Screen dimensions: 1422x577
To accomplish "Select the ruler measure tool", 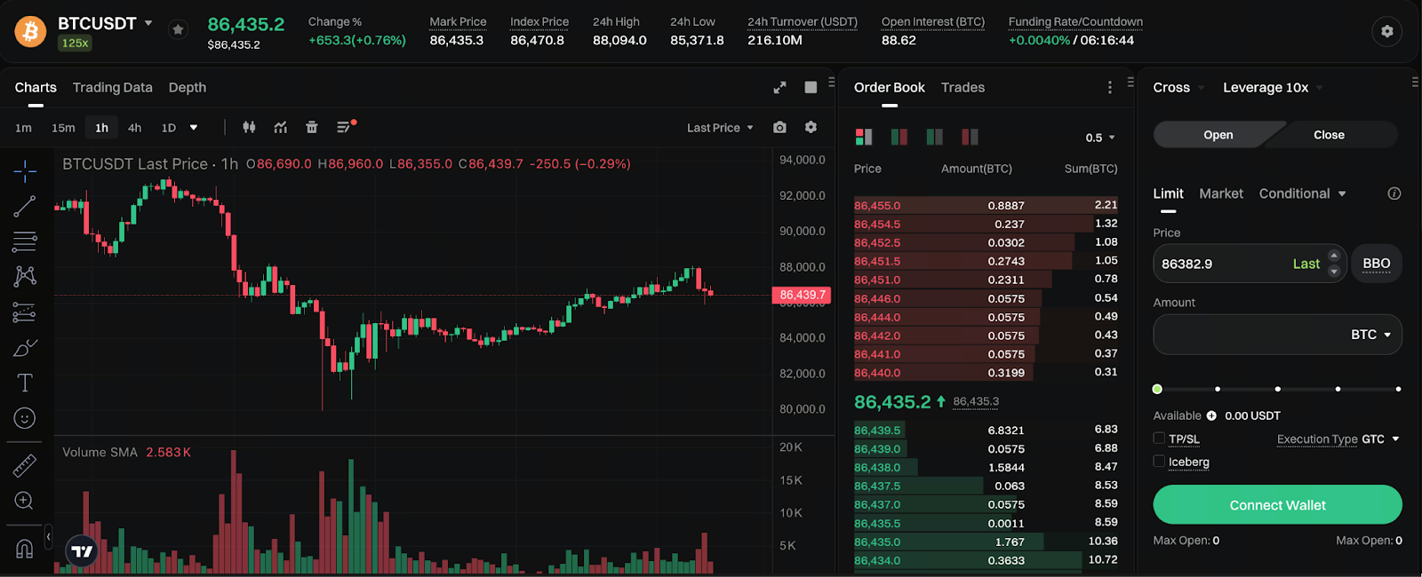I will (25, 465).
